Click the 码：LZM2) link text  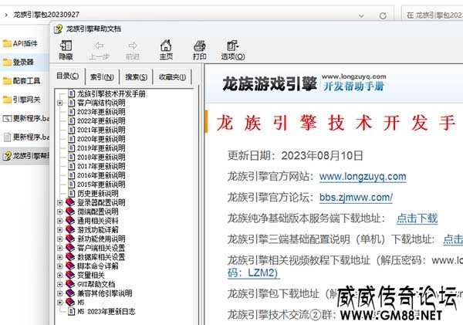point(253,273)
